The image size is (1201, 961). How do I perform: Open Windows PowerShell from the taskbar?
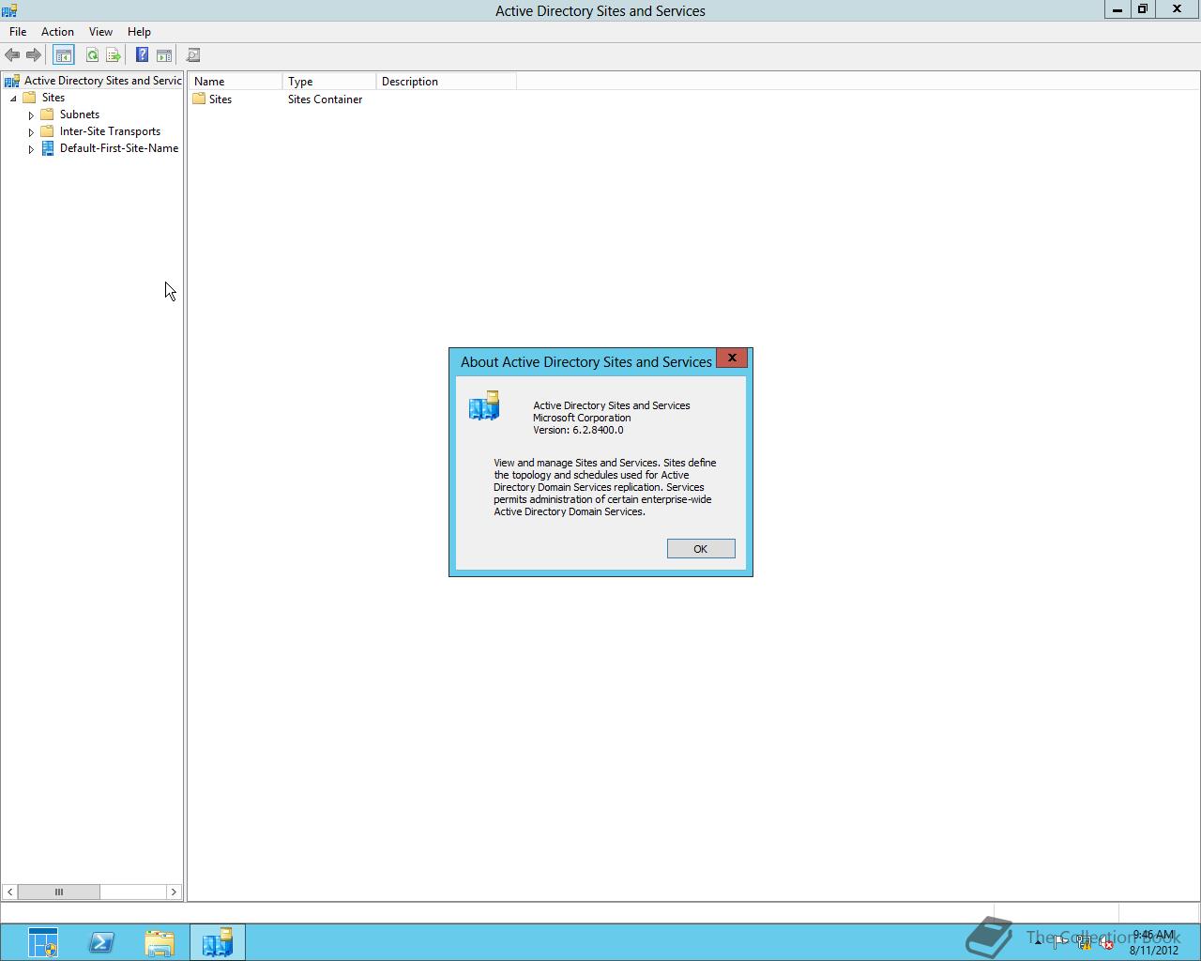coord(101,942)
